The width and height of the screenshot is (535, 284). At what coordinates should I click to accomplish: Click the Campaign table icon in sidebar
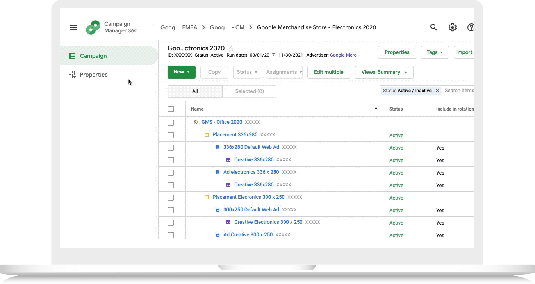(72, 56)
